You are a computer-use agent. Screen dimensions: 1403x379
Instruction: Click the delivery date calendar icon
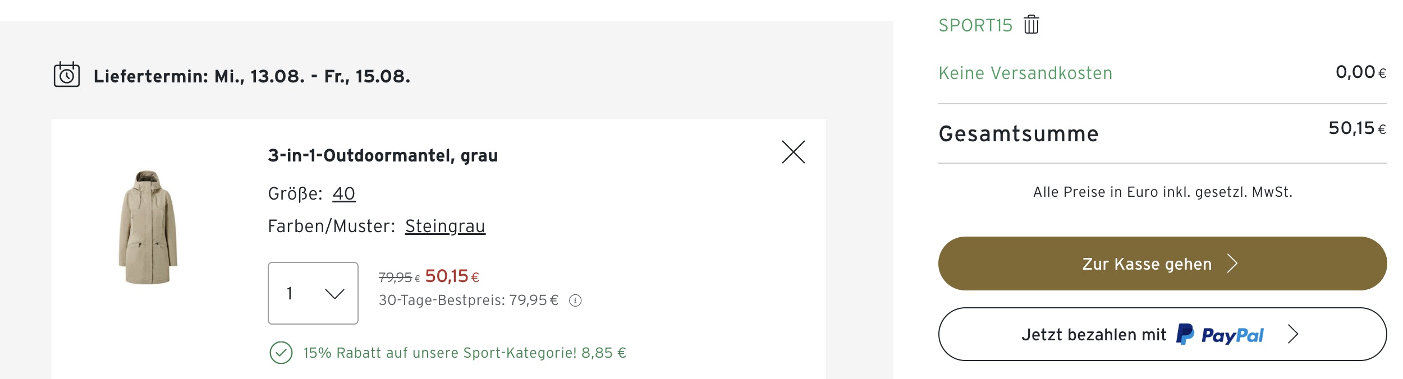(67, 75)
